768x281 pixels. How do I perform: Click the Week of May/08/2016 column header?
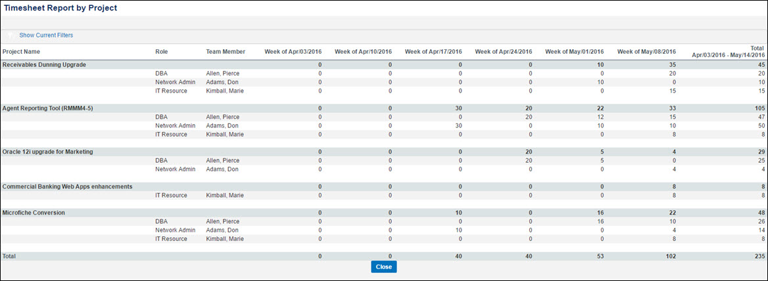click(x=646, y=52)
